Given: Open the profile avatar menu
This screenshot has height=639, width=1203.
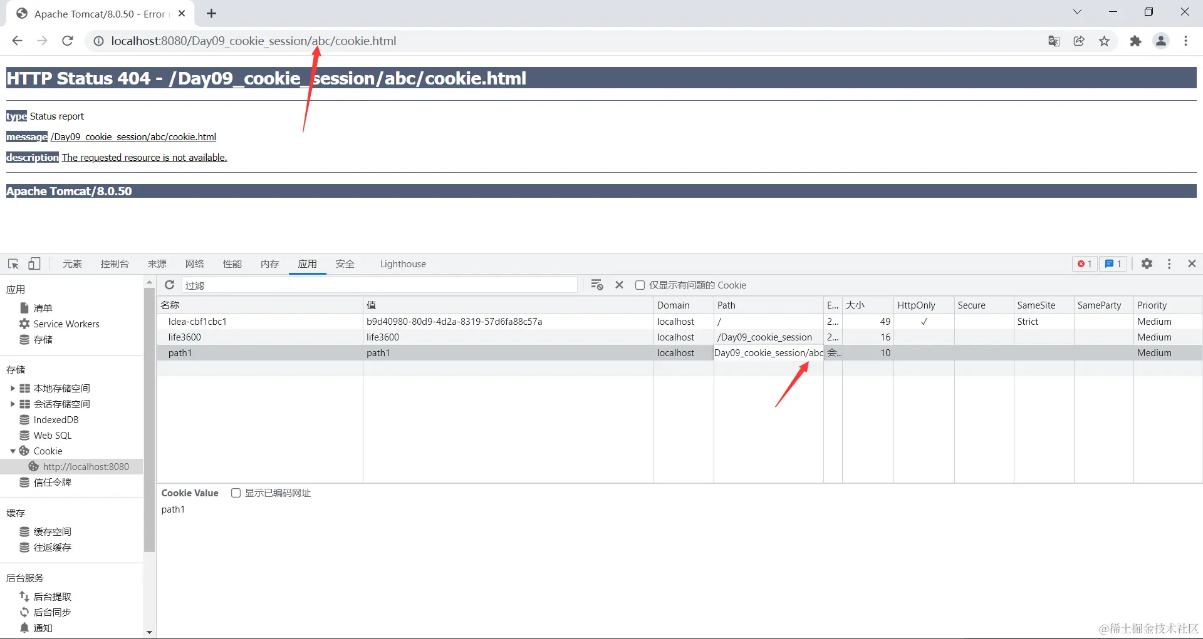Looking at the screenshot, I should click(1161, 41).
